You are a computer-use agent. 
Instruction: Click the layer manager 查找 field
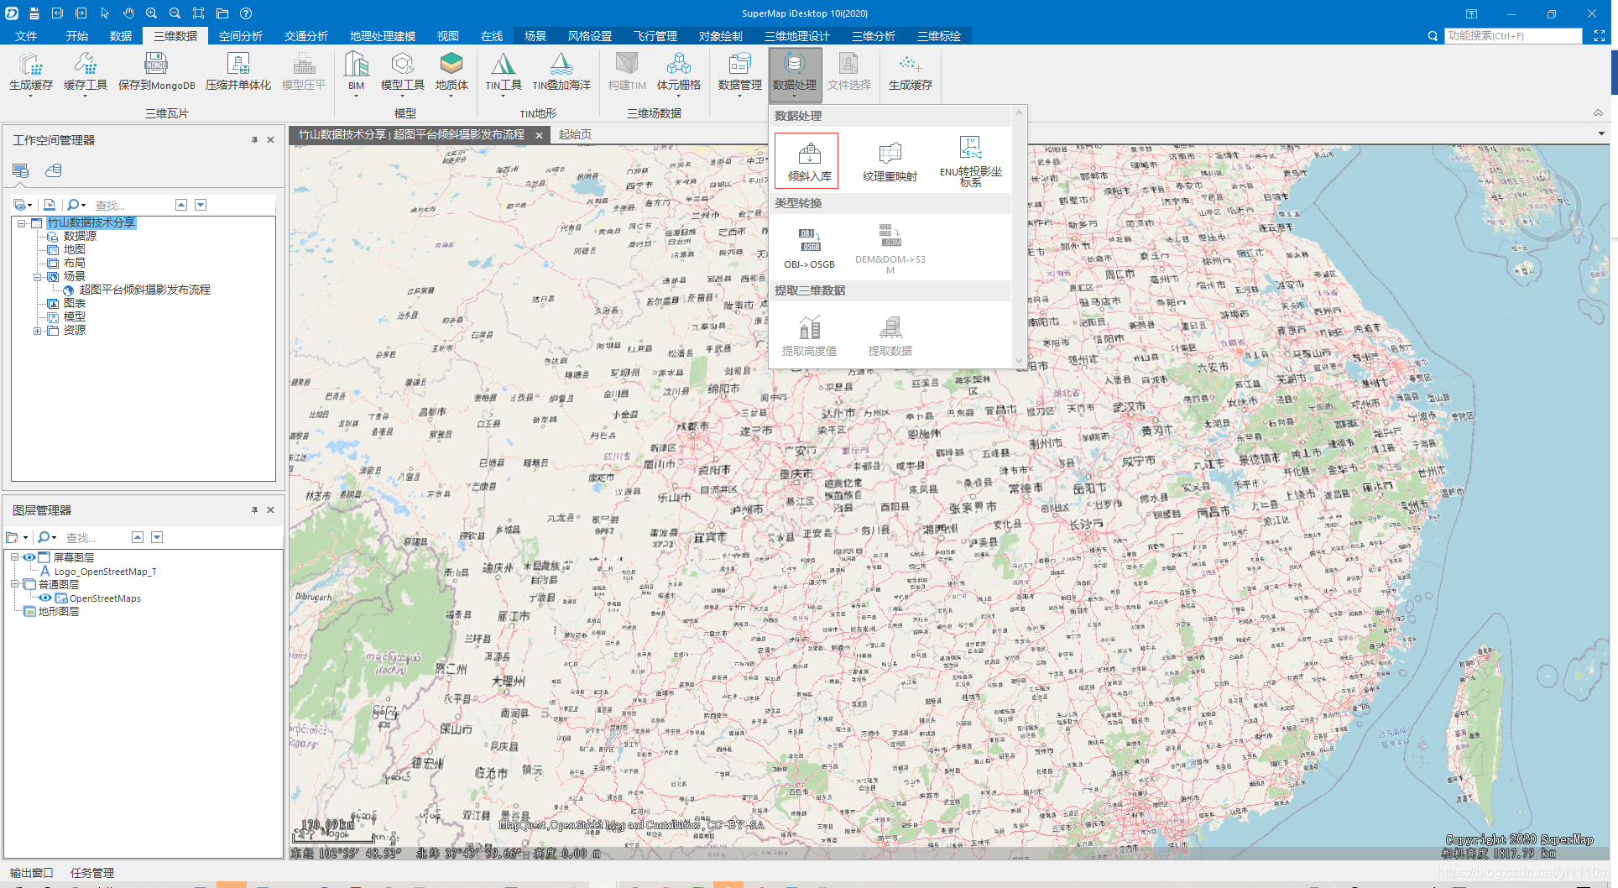pyautogui.click(x=95, y=537)
